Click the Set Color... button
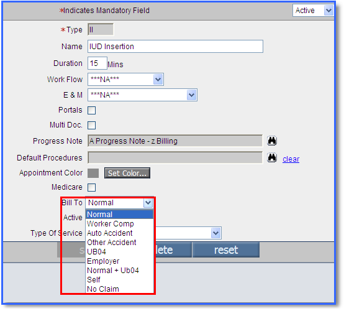 click(127, 173)
